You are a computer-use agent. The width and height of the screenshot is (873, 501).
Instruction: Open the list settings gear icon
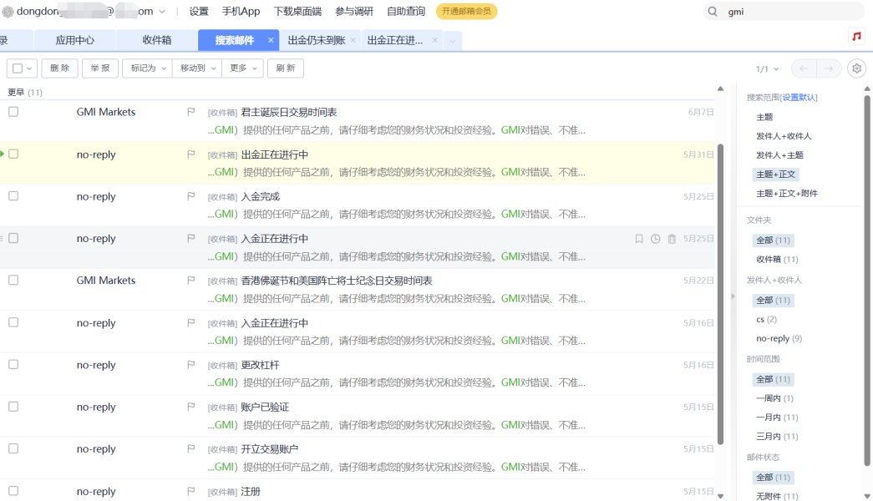[855, 68]
